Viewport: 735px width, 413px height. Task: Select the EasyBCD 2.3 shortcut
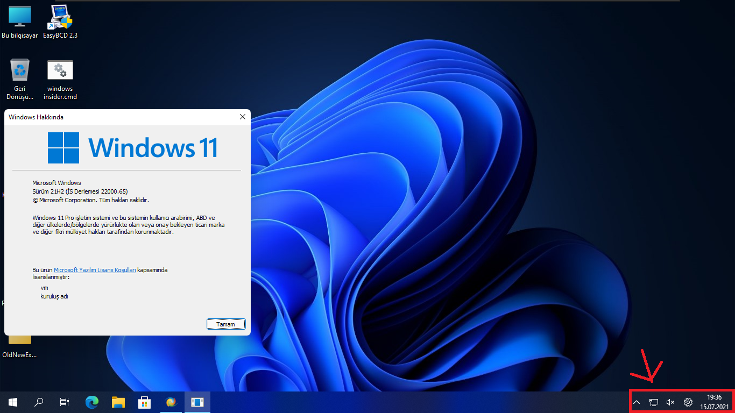click(x=60, y=22)
